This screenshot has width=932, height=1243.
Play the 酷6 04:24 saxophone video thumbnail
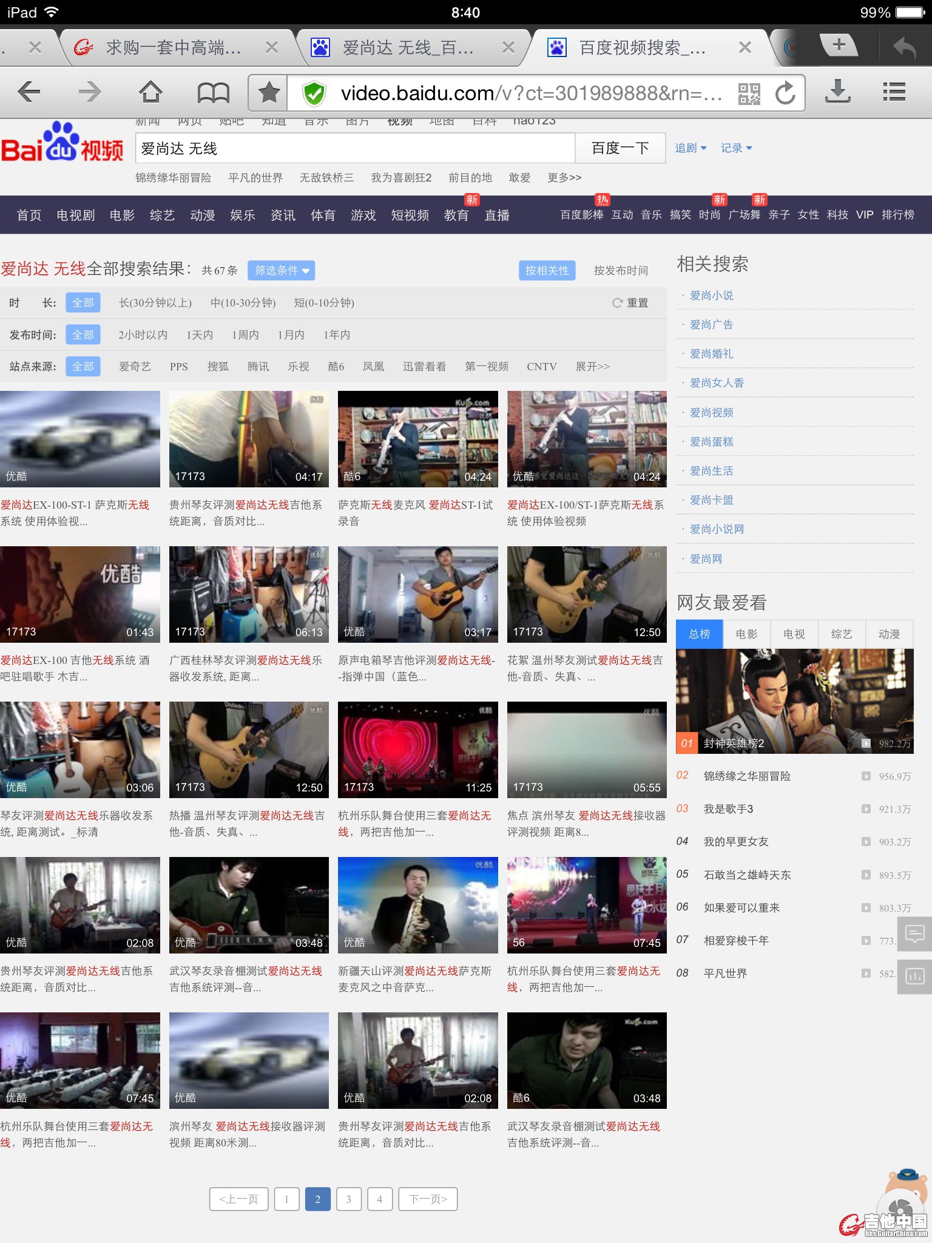click(418, 439)
